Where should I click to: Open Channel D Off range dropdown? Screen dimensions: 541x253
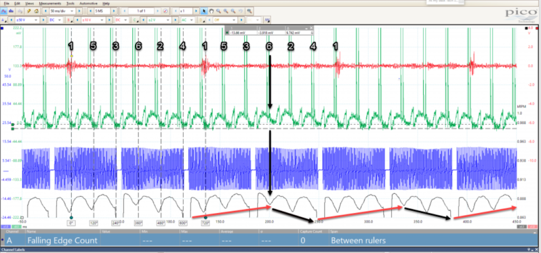coord(234,20)
